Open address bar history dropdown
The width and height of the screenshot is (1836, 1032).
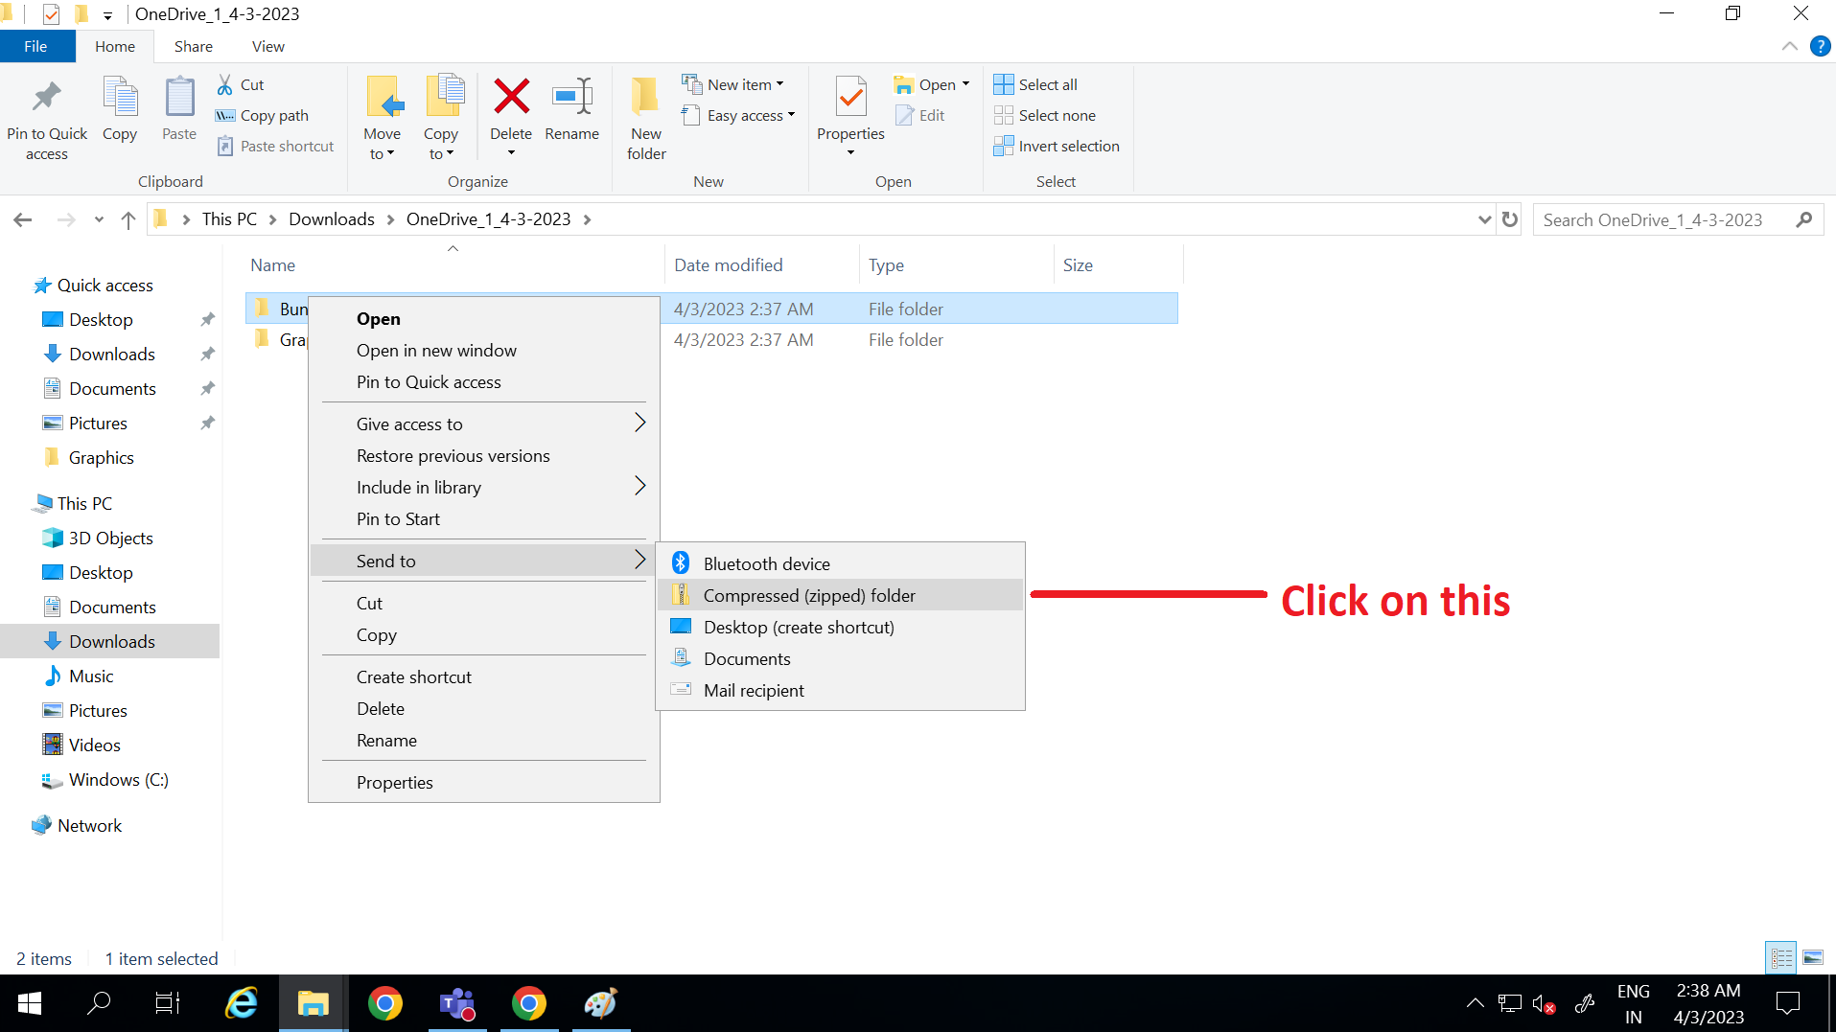point(1484,219)
